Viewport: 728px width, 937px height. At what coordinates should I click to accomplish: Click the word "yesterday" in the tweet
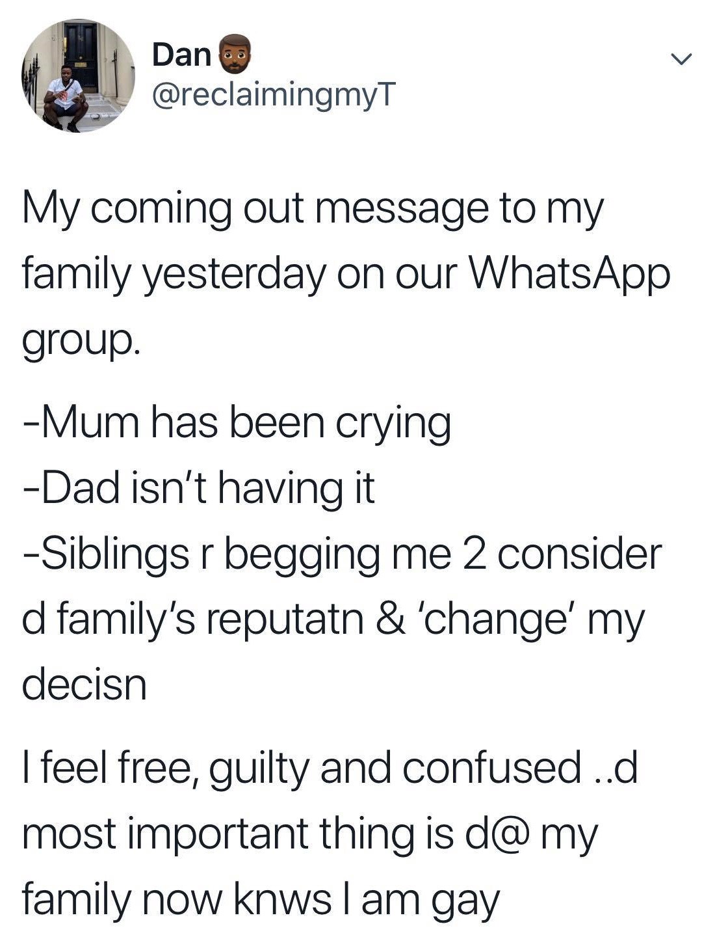233,275
